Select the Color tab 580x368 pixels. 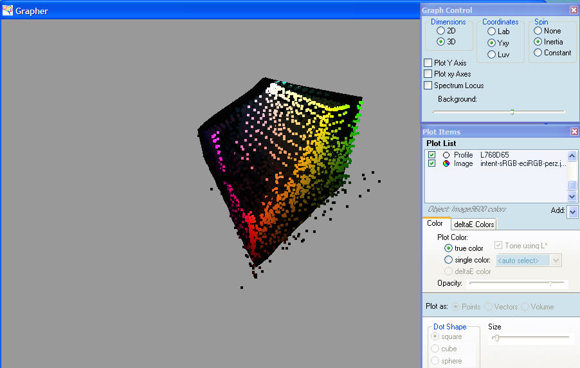click(x=435, y=224)
